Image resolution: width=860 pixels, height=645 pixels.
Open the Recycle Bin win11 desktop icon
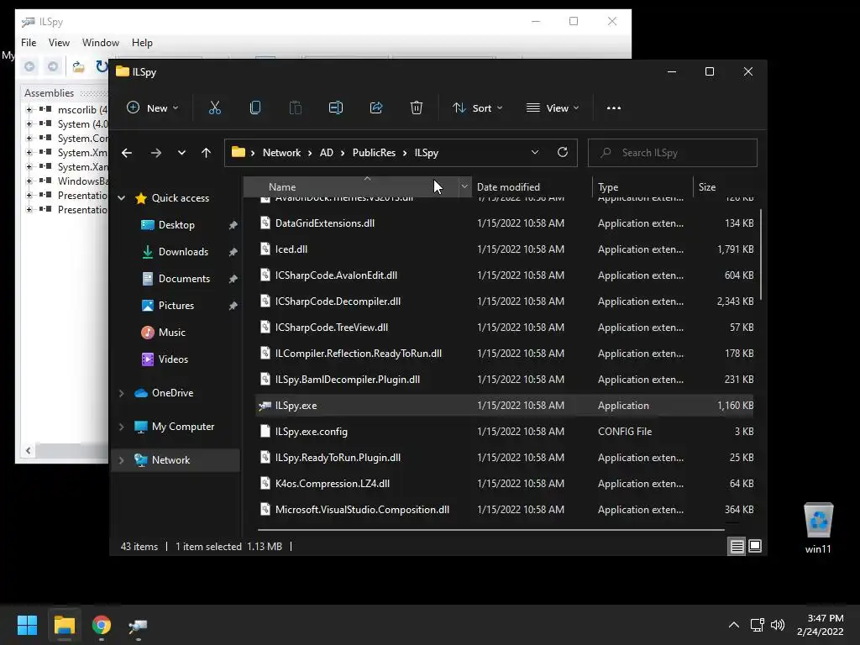coord(818,527)
